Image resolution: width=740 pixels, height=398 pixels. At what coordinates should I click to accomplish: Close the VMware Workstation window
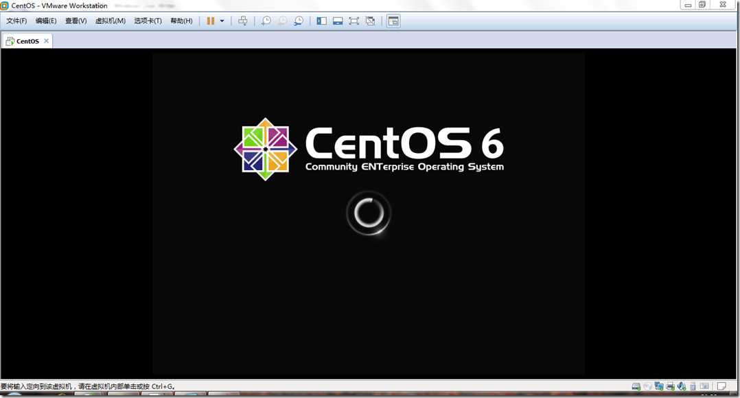click(723, 5)
